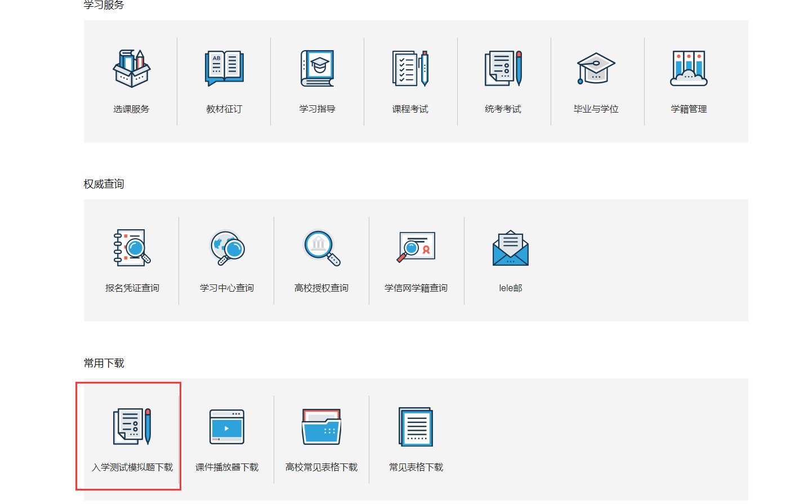The image size is (804, 504).
Task: Click the 高校常见表格下载 folder icon
Action: pyautogui.click(x=321, y=426)
